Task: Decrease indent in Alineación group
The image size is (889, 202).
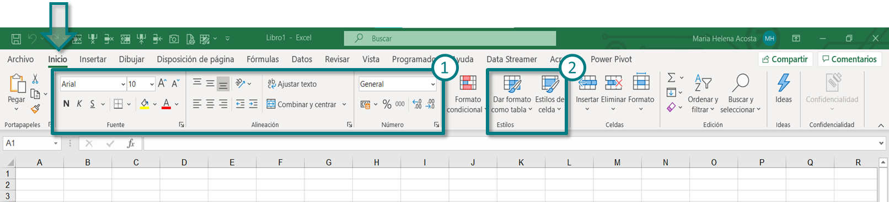Action: click(x=240, y=104)
